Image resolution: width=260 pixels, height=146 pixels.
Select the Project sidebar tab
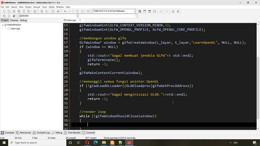pos(4,20)
